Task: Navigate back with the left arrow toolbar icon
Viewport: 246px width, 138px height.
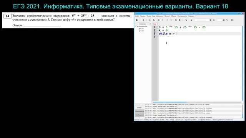Action: (167, 20)
